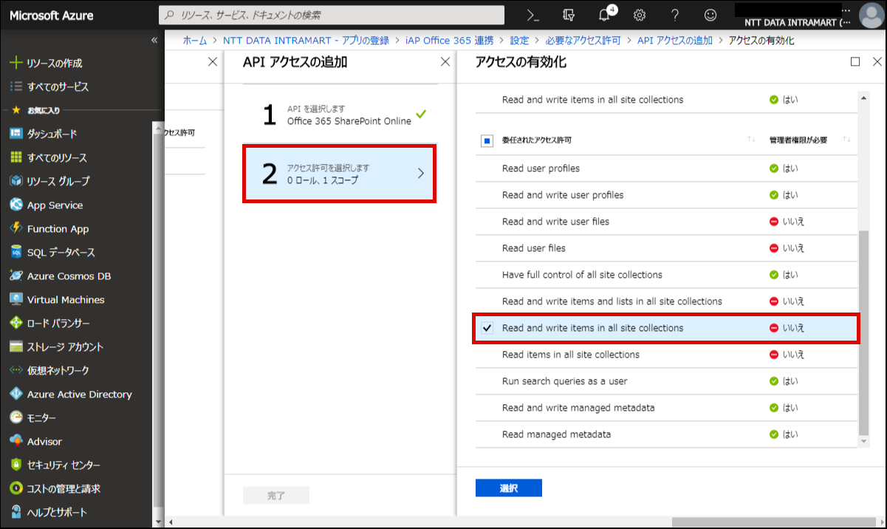Open the account avatar menu
This screenshot has height=529, width=887.
tap(870, 15)
